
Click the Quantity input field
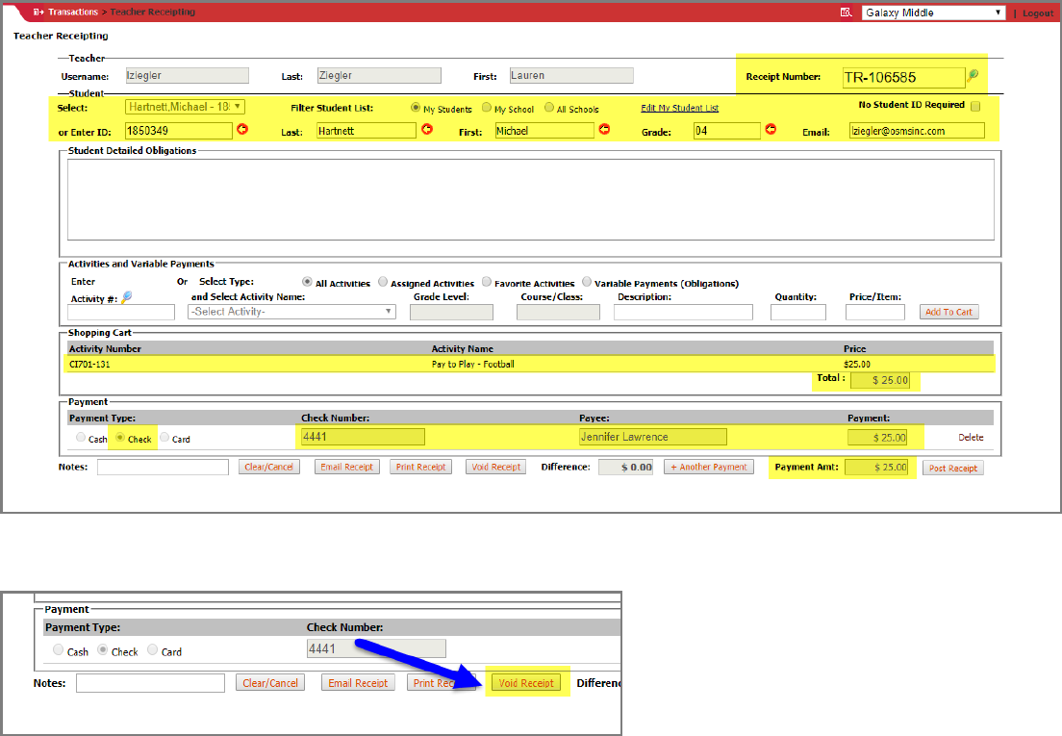(x=798, y=312)
